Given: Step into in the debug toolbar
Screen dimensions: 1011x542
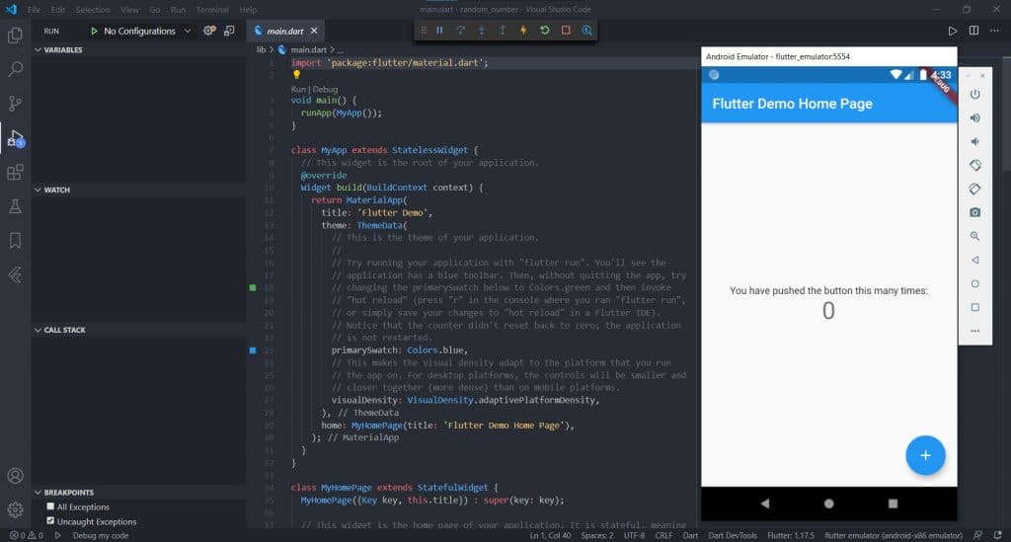Looking at the screenshot, I should pos(481,31).
